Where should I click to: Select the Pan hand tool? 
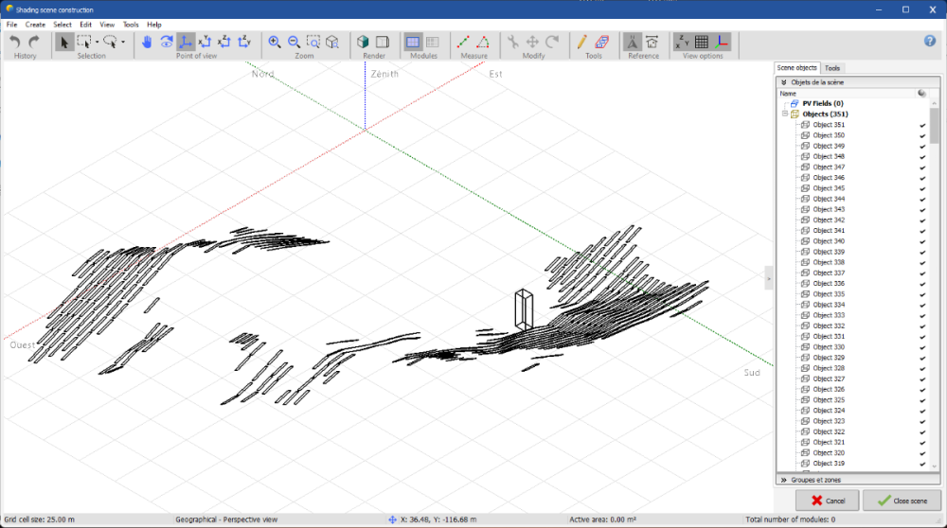point(147,42)
